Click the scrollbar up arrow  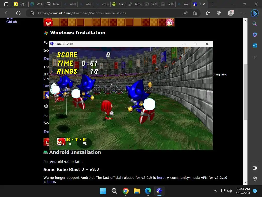(x=245, y=21)
